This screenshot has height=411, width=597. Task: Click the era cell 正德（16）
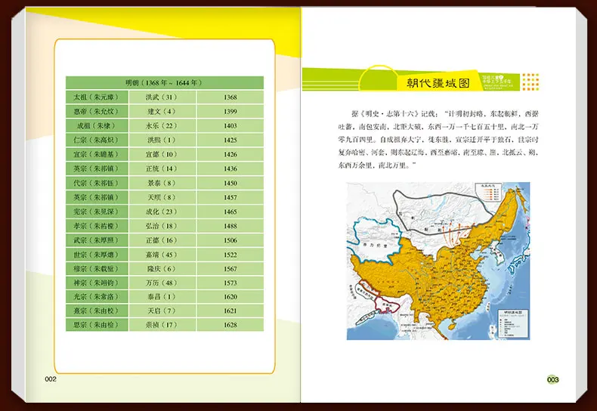coord(162,240)
